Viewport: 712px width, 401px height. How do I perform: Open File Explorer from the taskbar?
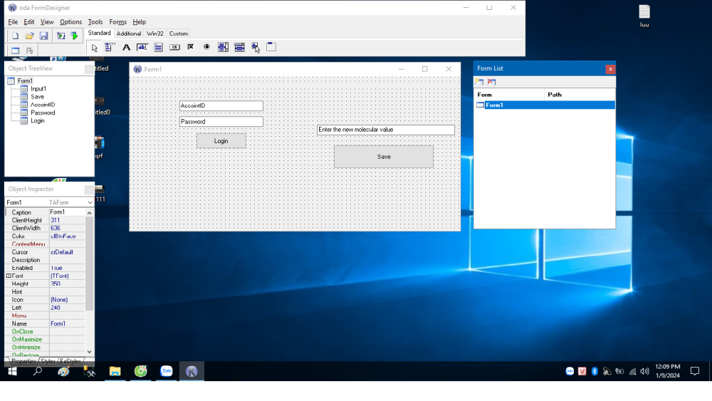(x=115, y=372)
